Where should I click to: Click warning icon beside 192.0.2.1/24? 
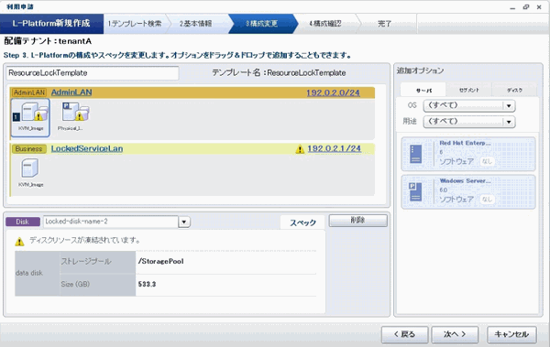(300, 149)
